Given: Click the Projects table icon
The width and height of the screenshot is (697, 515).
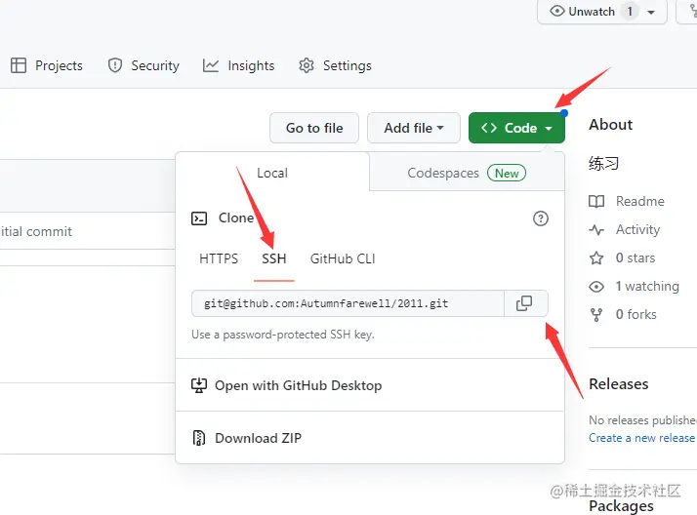Looking at the screenshot, I should (19, 65).
